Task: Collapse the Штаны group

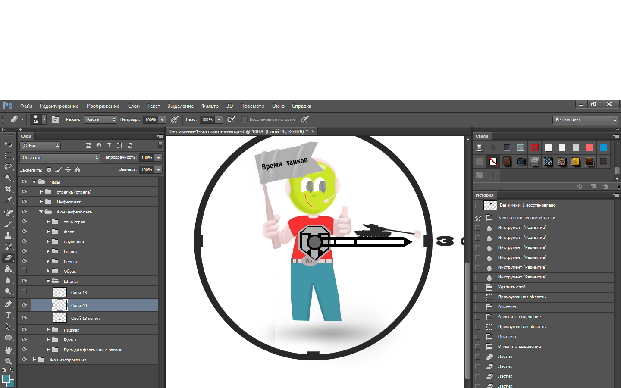Action: point(48,281)
